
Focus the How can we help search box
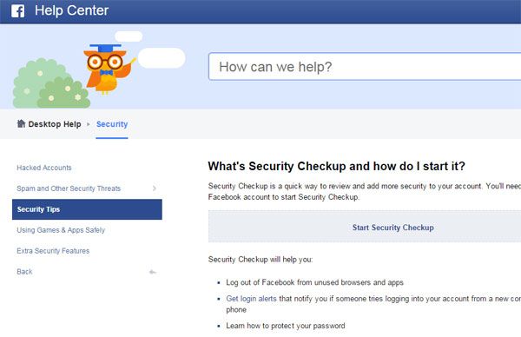pos(365,67)
